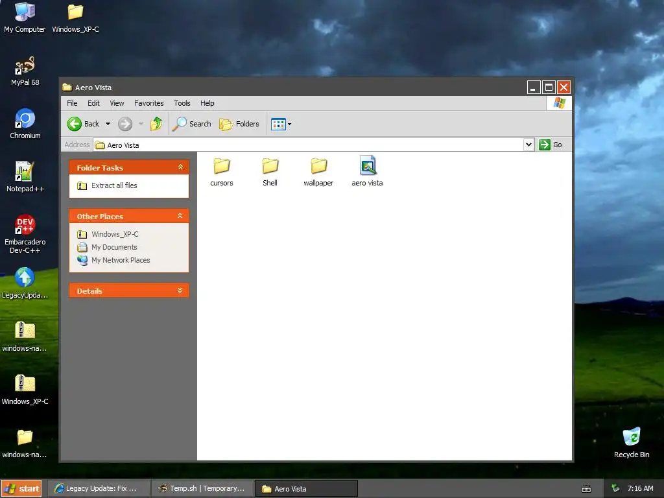Image resolution: width=664 pixels, height=498 pixels.
Task: Go up one folder level
Action: (x=156, y=124)
